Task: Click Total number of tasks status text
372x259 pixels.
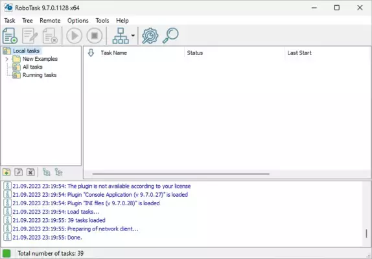Action: coord(51,253)
